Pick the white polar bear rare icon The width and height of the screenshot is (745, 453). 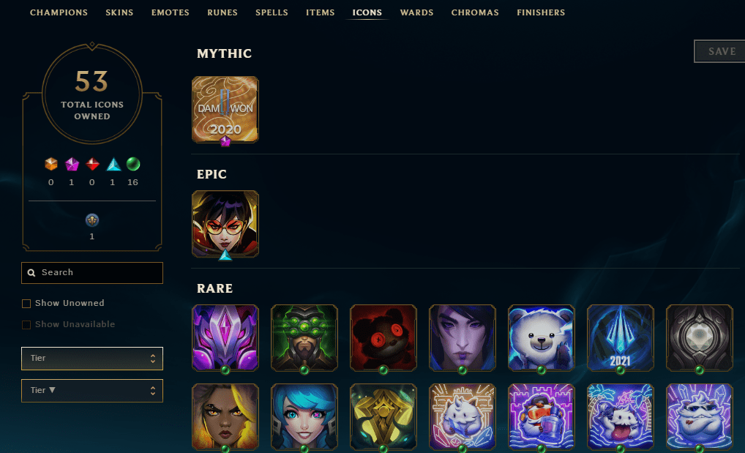tap(541, 338)
